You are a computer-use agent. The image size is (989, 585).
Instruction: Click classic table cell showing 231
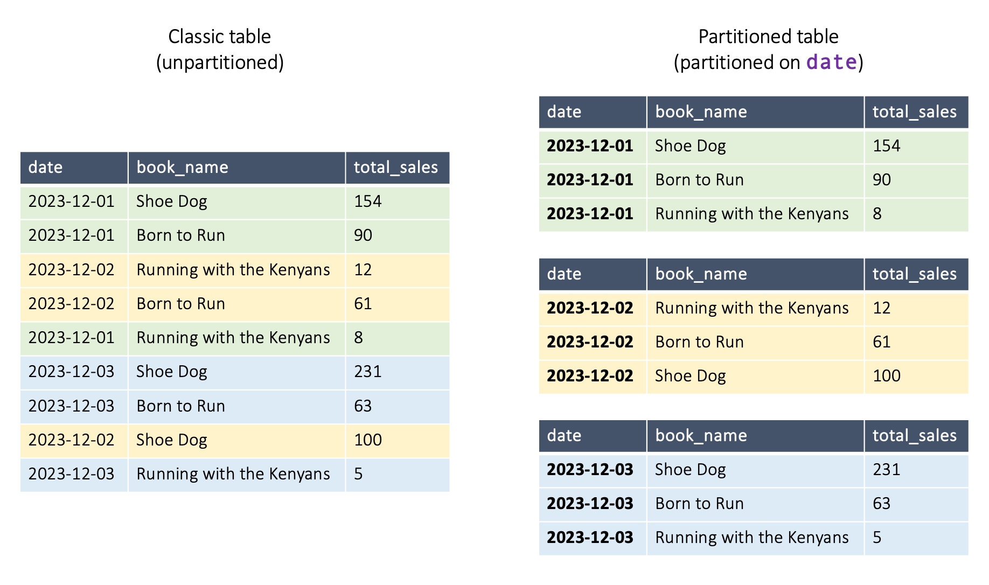pos(398,372)
